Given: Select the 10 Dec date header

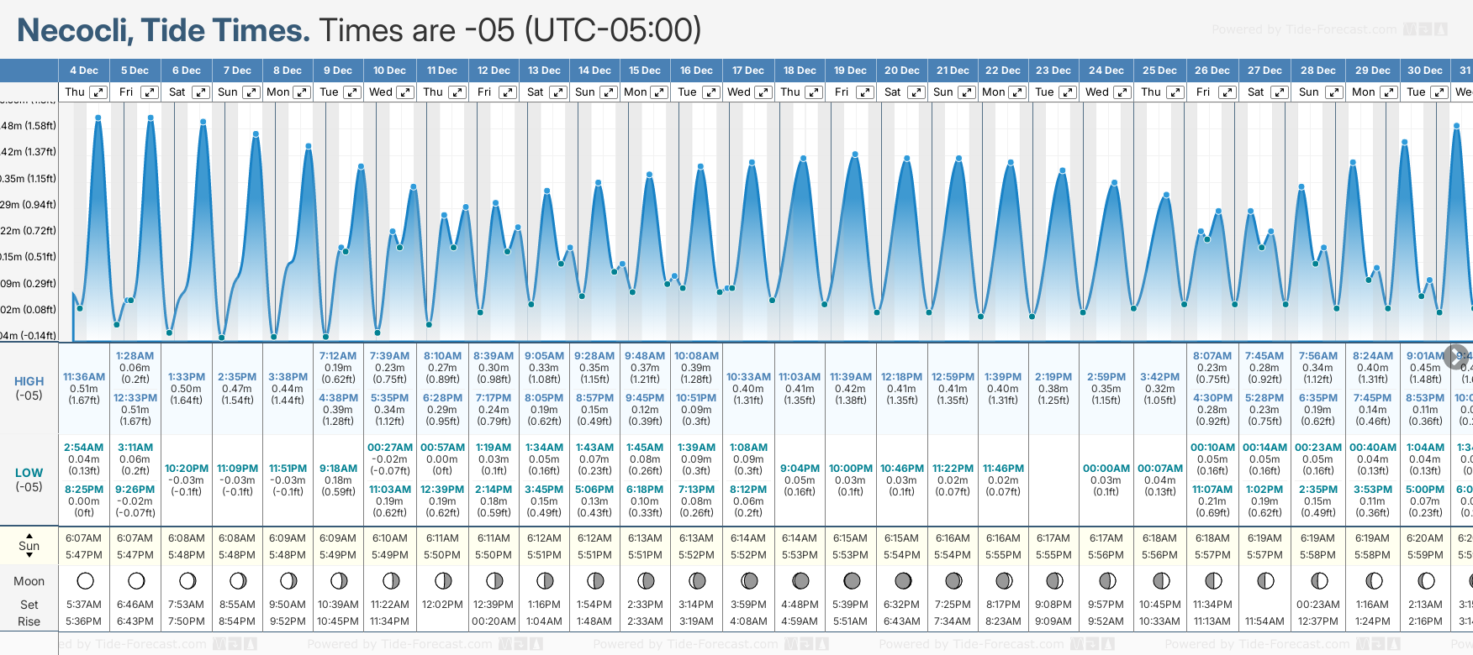Looking at the screenshot, I should click(x=389, y=71).
